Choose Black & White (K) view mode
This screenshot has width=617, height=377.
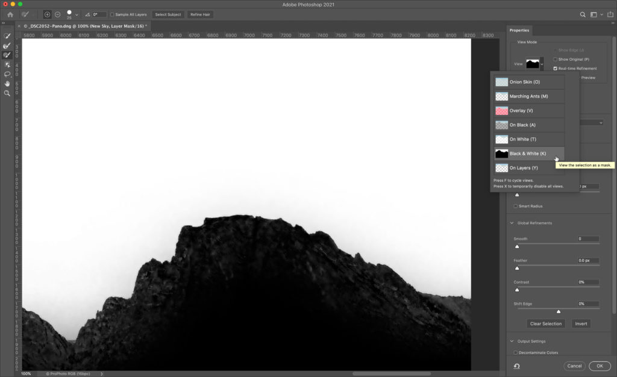pyautogui.click(x=527, y=154)
